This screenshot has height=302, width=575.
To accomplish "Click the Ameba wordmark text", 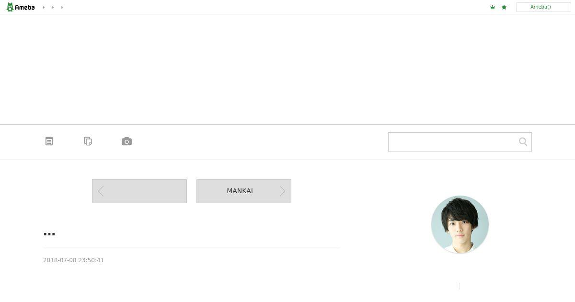I will pos(25,7).
